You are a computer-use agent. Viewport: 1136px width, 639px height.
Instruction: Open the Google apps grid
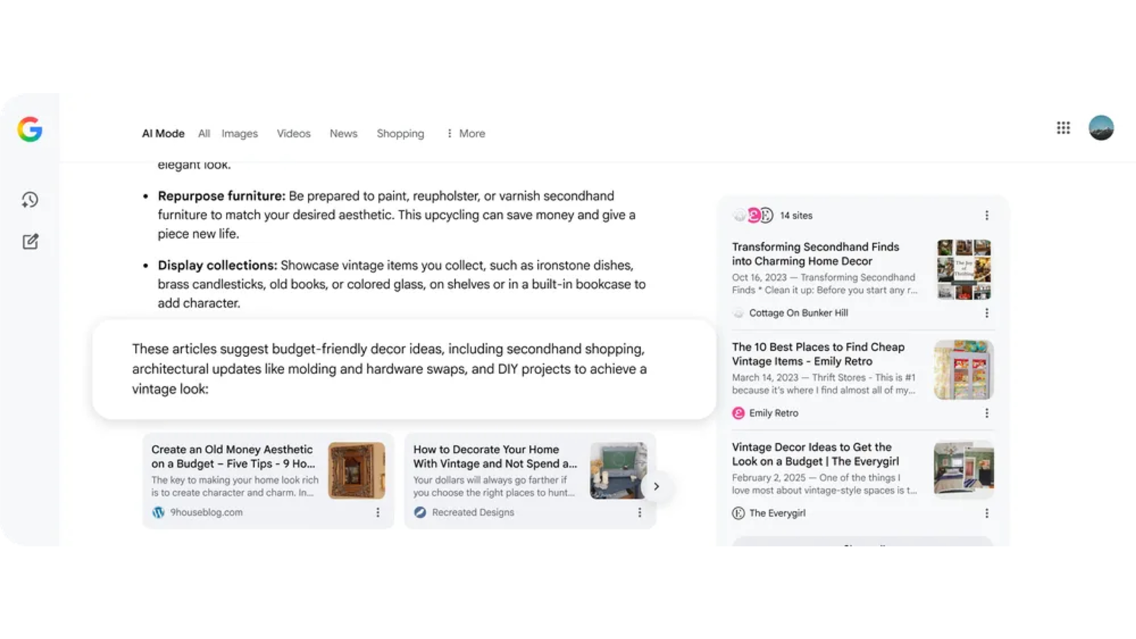[1063, 128]
